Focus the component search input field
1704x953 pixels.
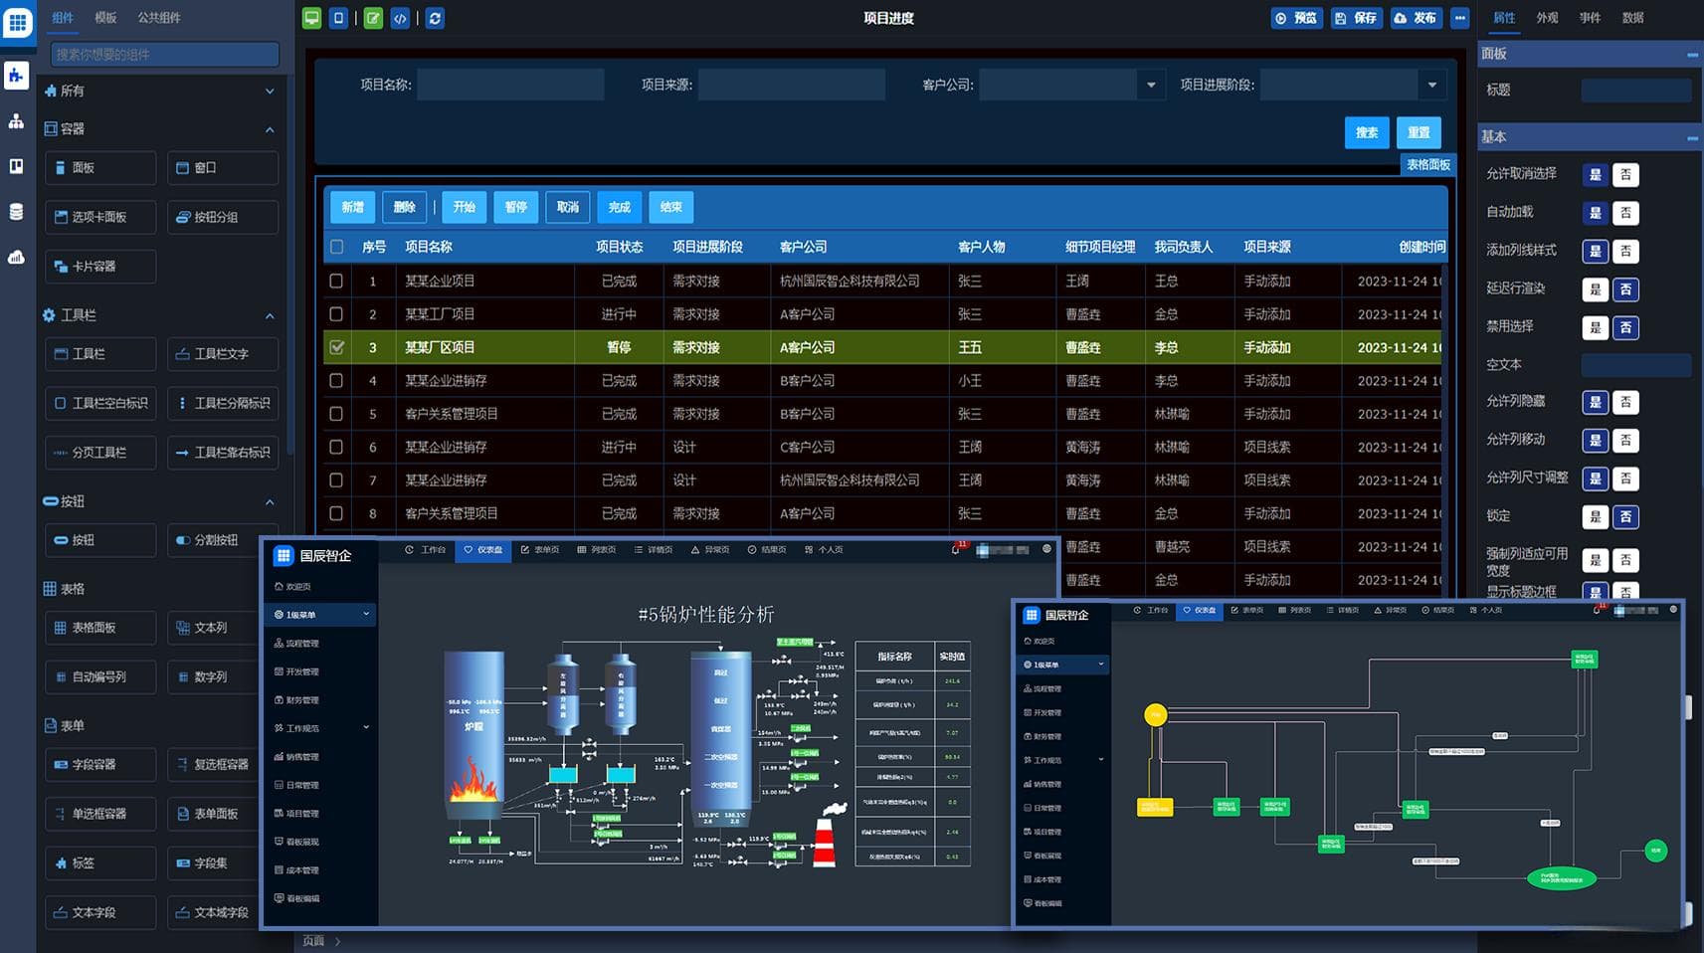pyautogui.click(x=165, y=54)
